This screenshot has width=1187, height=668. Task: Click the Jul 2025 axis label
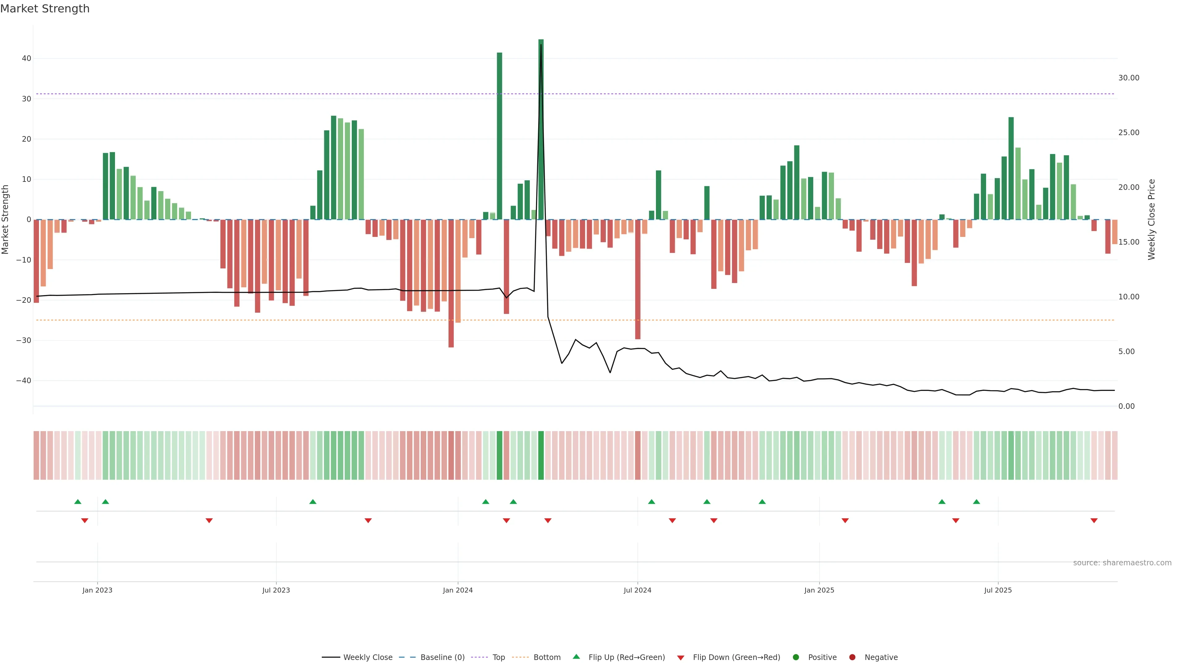click(x=998, y=590)
